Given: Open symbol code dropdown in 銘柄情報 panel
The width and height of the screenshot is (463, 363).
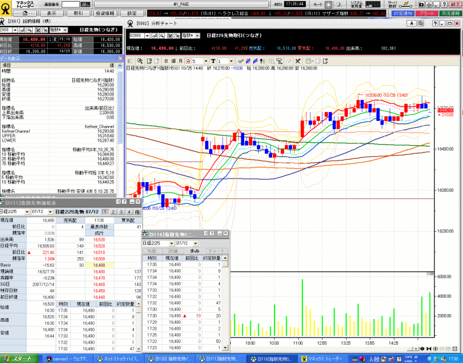Looking at the screenshot, I should tap(15, 30).
